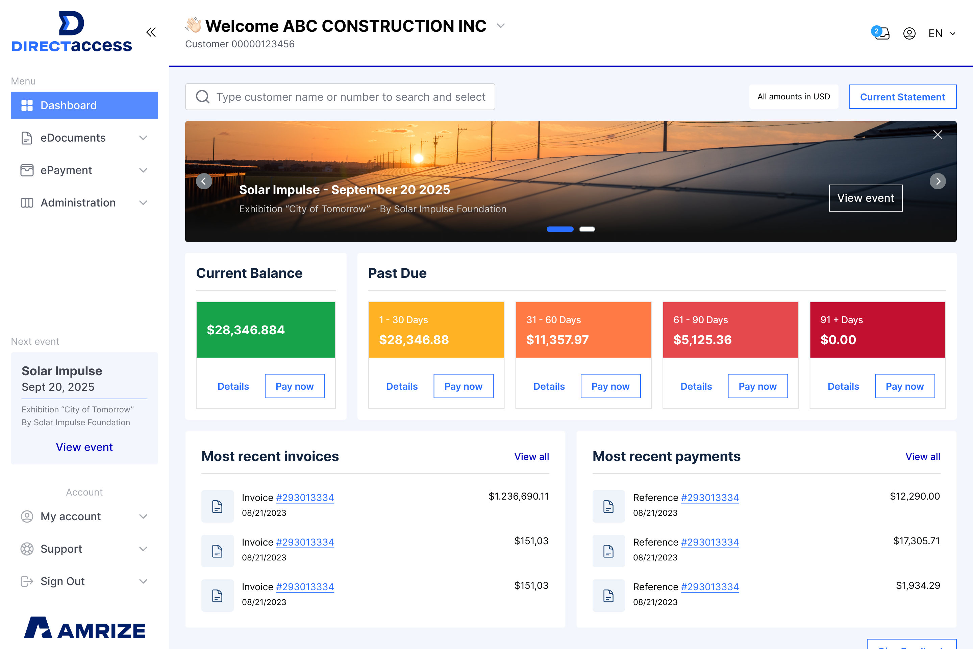The height and width of the screenshot is (649, 973).
Task: Expand the My account chevron
Action: 143,516
